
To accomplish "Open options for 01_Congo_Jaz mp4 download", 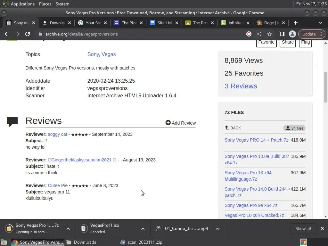I will coord(217,229).
